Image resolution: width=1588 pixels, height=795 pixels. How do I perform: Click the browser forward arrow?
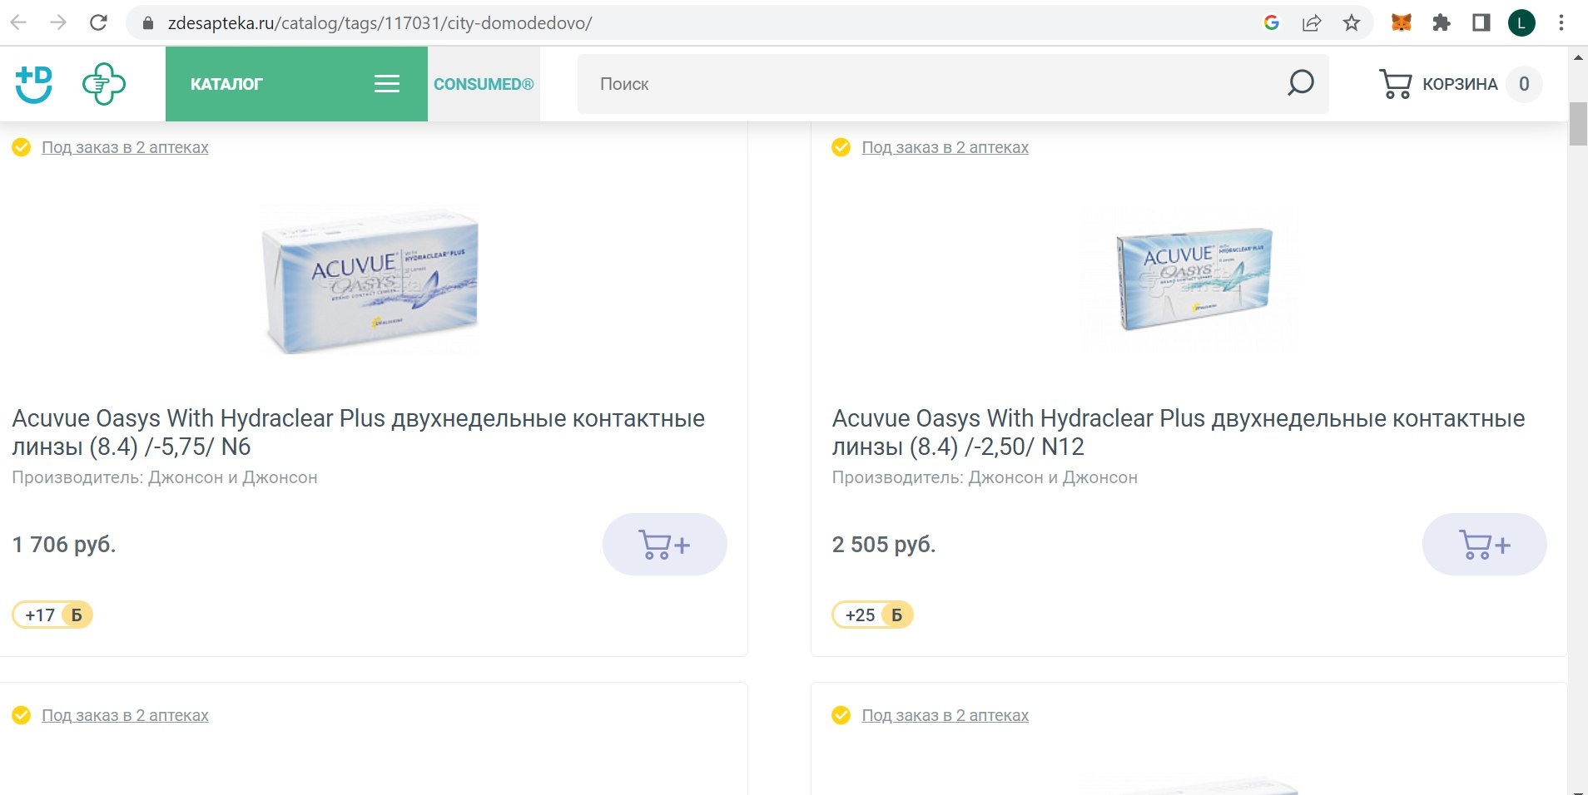click(x=58, y=22)
